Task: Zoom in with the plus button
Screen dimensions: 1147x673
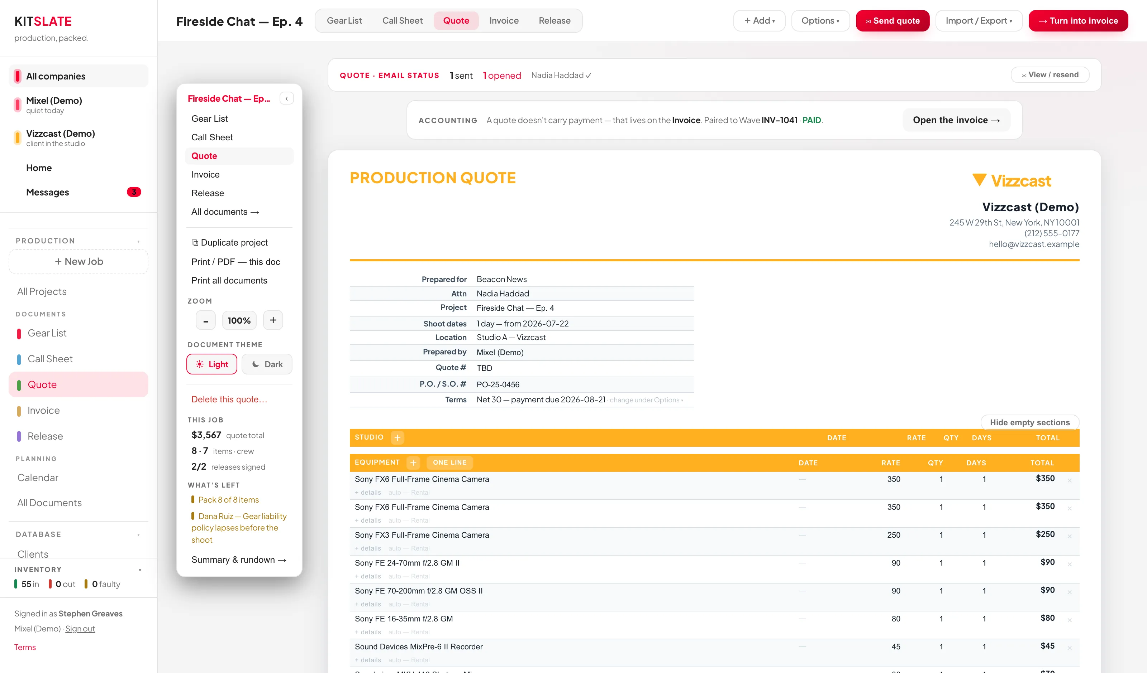Action: click(x=273, y=320)
